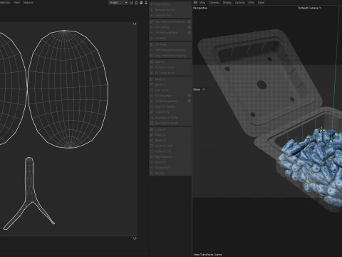Click the Perspective viewport label
The image size is (342, 257).
pos(200,8)
